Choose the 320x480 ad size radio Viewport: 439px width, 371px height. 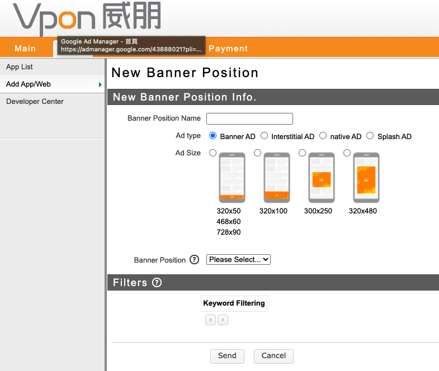click(x=347, y=153)
